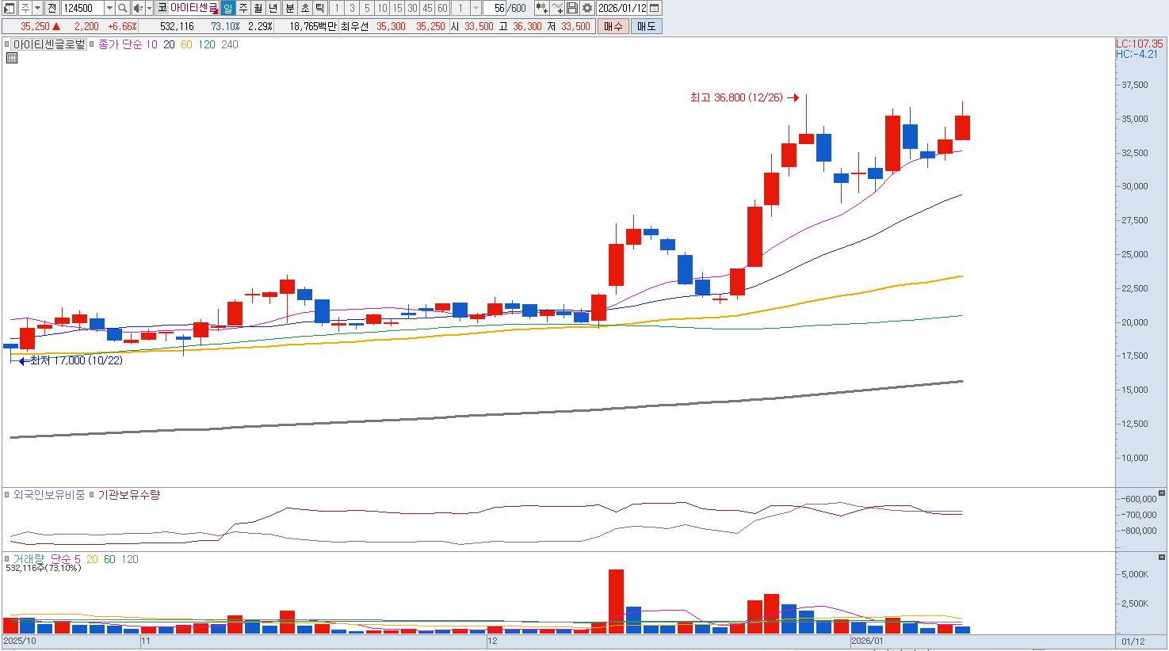Click the stock search magnifier icon
The width and height of the screenshot is (1169, 651).
click(x=123, y=8)
